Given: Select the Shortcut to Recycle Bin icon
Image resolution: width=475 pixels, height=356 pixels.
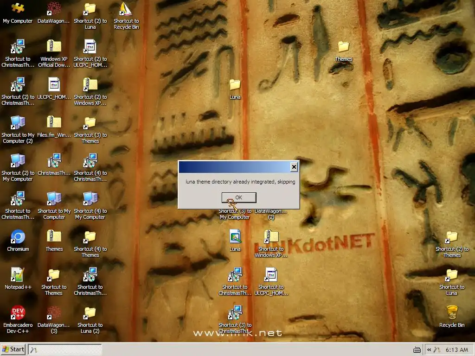Looking at the screenshot, I should coord(126,16).
